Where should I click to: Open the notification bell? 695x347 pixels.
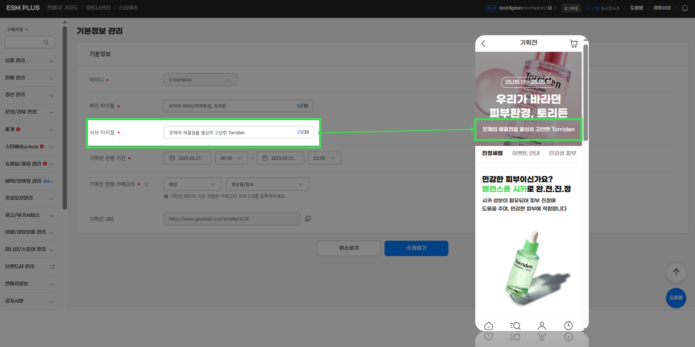[684, 8]
